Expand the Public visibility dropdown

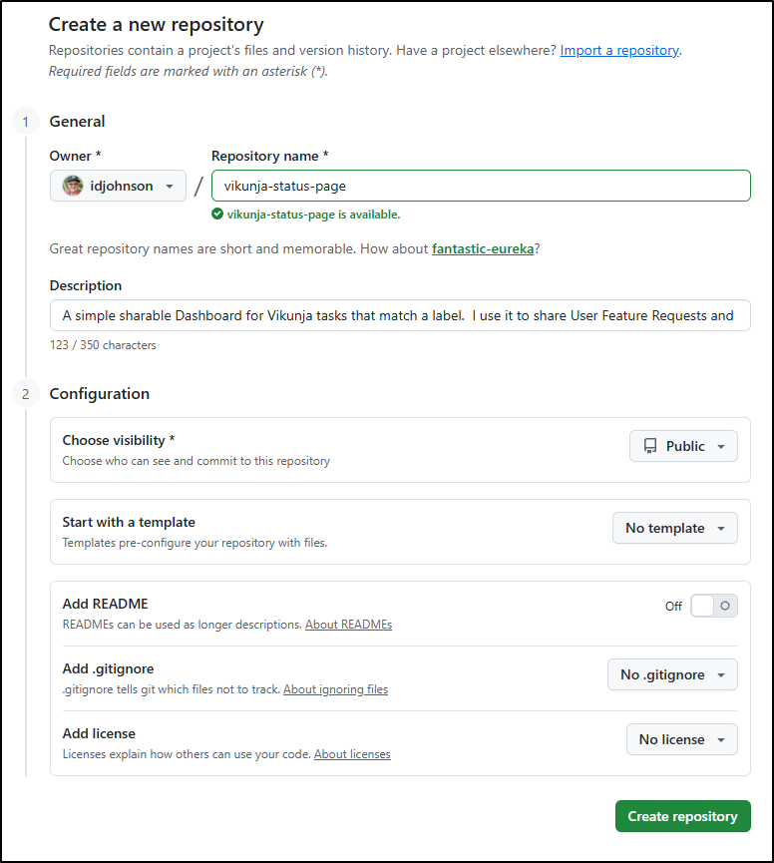click(x=683, y=446)
